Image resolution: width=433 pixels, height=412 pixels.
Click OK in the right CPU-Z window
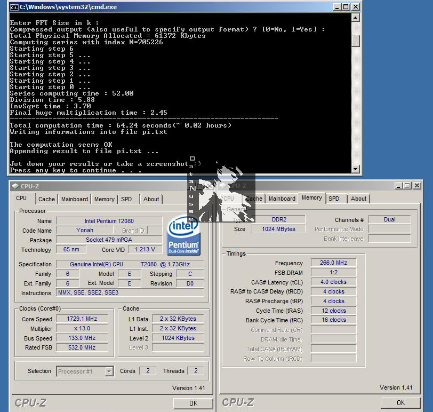click(x=400, y=403)
